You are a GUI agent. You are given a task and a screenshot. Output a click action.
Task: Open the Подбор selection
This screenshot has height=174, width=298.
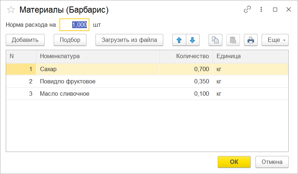[70, 40]
